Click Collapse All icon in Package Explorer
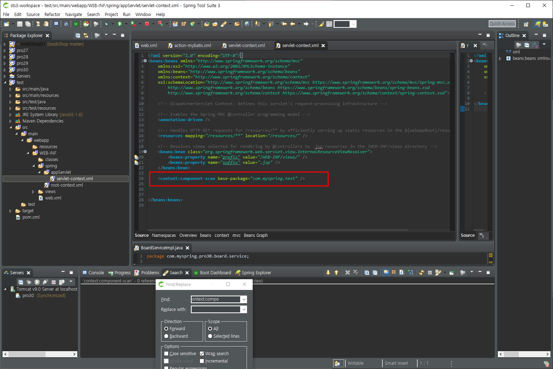This screenshot has height=369, width=553. coord(78,35)
